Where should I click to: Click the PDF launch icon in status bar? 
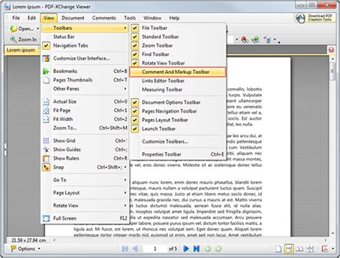pos(325,249)
